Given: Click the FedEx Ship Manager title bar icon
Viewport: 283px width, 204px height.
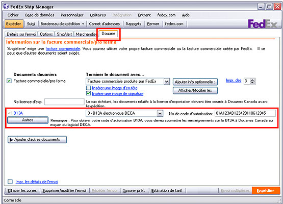Looking at the screenshot, I should pyautogui.click(x=6, y=7).
